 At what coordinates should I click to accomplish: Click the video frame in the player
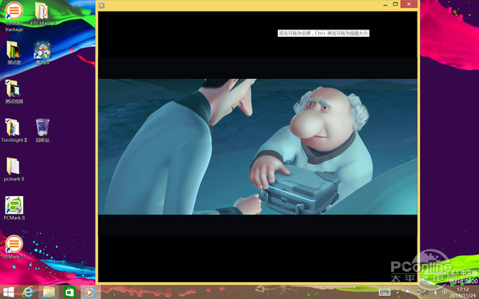(x=258, y=147)
